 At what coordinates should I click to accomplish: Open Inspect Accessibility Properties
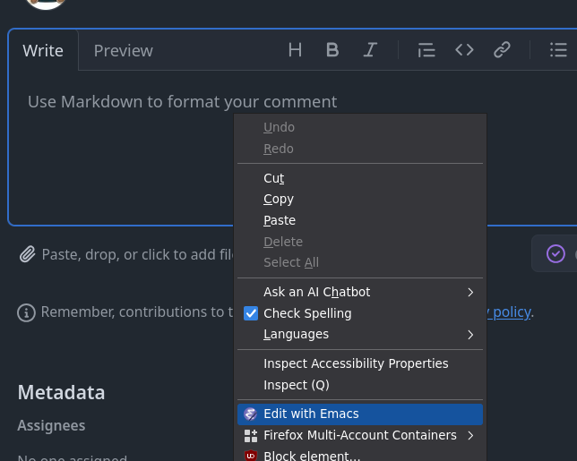pyautogui.click(x=356, y=363)
